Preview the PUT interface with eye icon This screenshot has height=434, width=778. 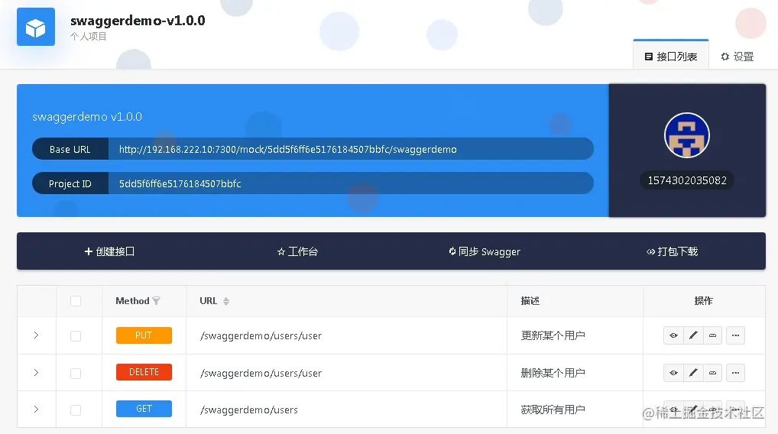pos(673,335)
